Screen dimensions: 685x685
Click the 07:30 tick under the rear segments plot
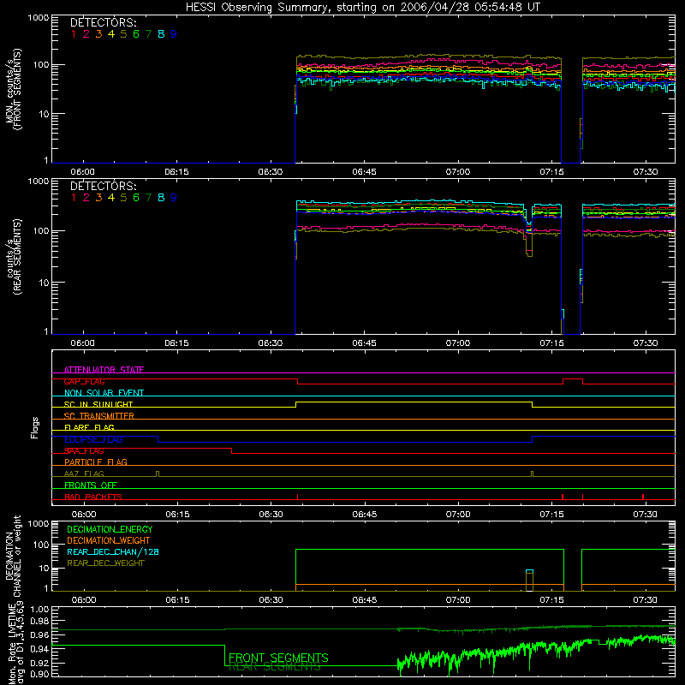tap(646, 343)
